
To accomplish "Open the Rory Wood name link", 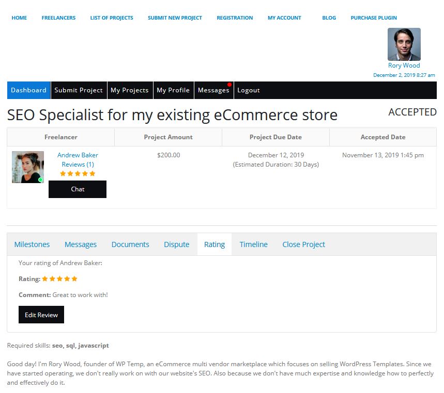I will [x=404, y=65].
